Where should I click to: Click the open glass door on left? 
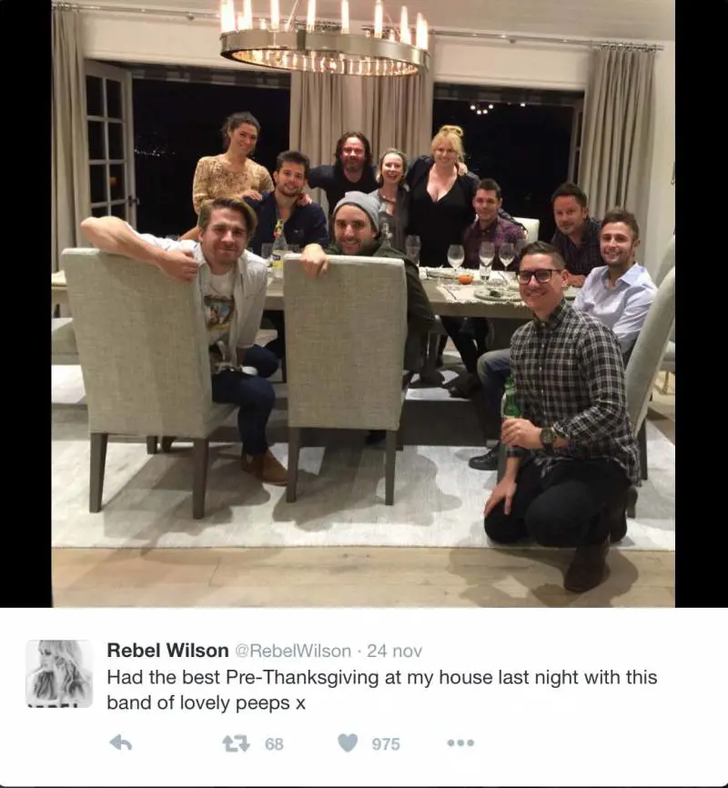(108, 142)
